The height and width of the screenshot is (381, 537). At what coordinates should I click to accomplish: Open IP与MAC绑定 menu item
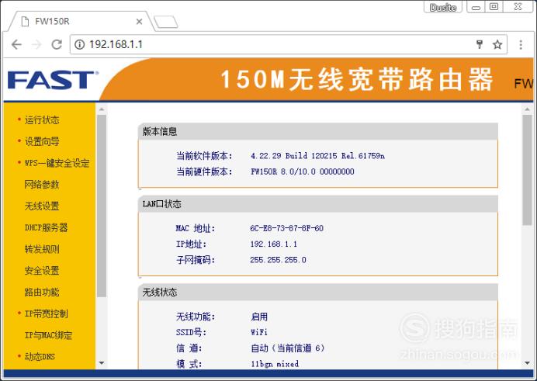click(48, 335)
